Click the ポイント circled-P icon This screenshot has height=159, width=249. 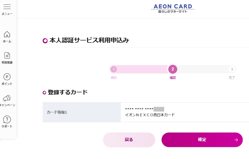[x=7, y=77]
